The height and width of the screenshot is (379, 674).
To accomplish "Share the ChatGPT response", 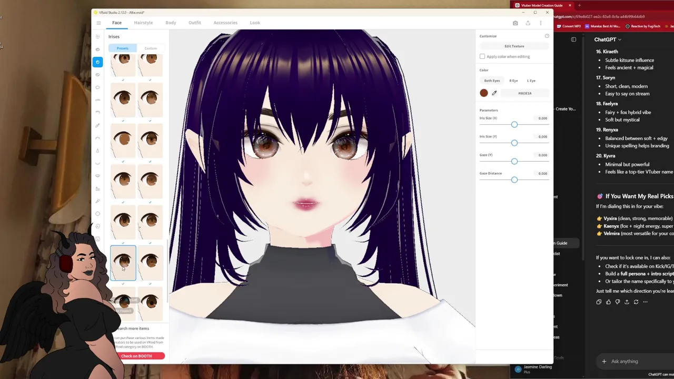I will 627,302.
